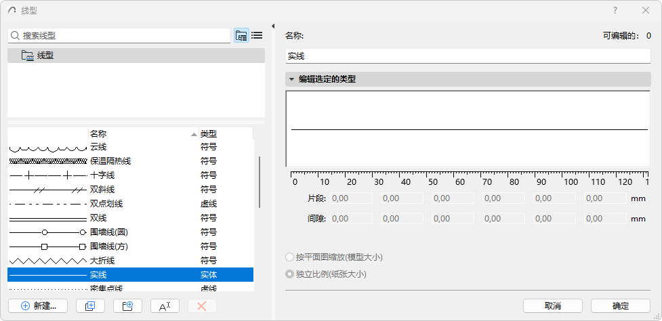The width and height of the screenshot is (662, 321).
Task: Select 按平面图缩放(模型大小) radio option
Action: point(289,257)
